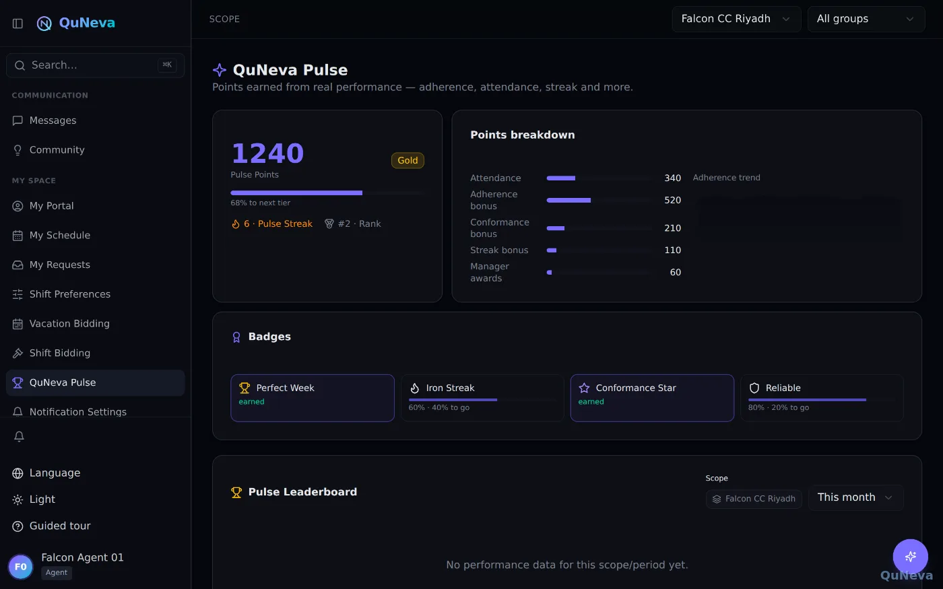Screen dimensions: 943x589
Task: Select the Iron Streak badge card
Action: 482,398
